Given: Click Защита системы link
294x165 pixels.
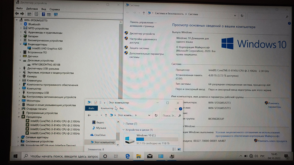Looking at the screenshot, I should coord(139,48).
